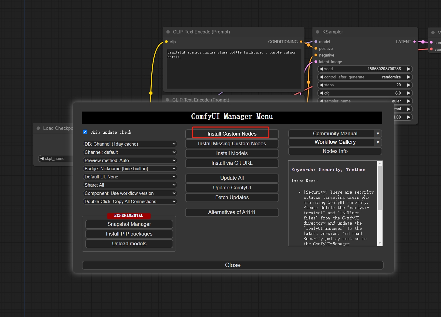Click KSampler's latent_image input port

point(316,62)
